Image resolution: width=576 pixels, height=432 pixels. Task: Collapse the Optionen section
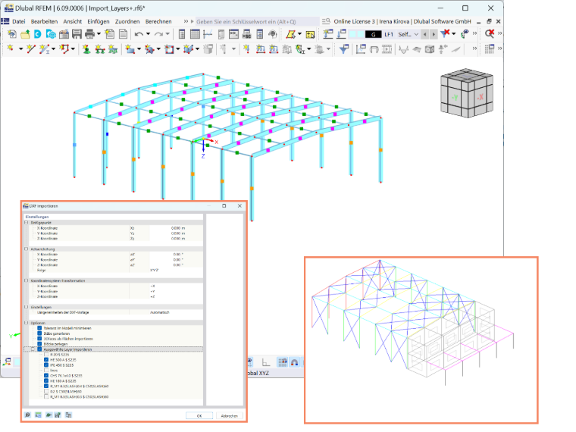(26, 323)
